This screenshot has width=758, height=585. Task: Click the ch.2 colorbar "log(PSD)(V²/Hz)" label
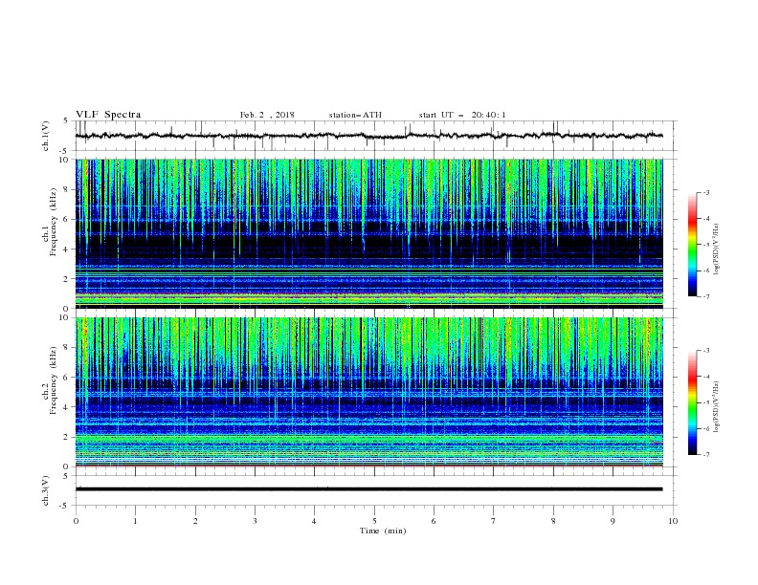click(x=716, y=407)
